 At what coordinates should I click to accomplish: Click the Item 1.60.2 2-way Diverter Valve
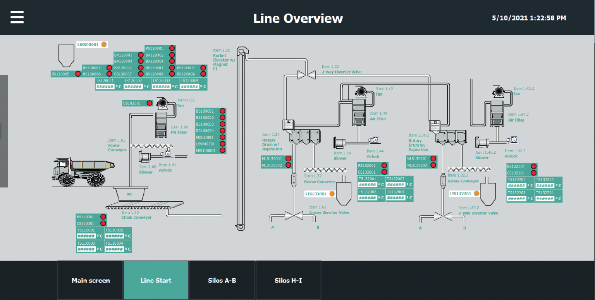pos(442,216)
